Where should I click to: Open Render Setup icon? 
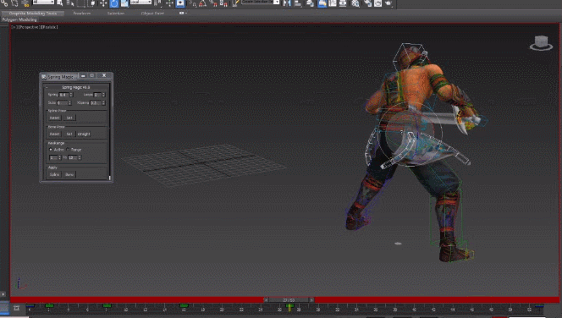tap(367, 3)
